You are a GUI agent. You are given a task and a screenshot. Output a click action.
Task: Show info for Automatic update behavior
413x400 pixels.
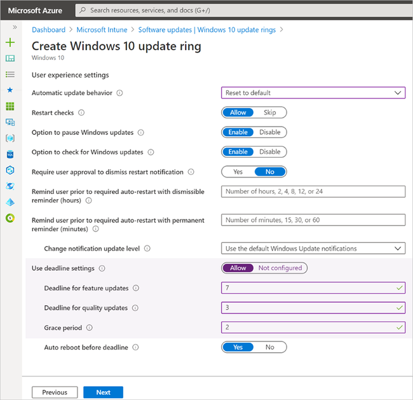(119, 93)
